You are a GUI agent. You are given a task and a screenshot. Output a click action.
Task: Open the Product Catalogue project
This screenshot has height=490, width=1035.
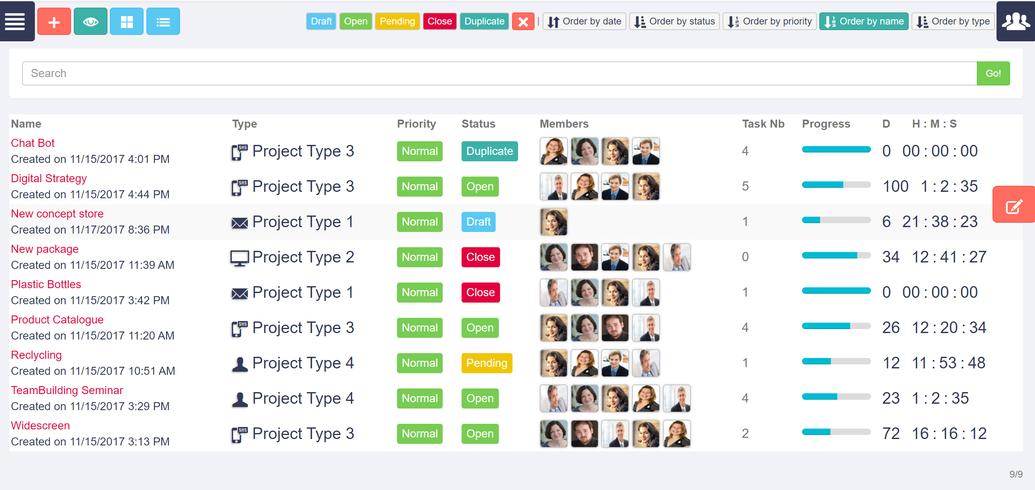(57, 319)
